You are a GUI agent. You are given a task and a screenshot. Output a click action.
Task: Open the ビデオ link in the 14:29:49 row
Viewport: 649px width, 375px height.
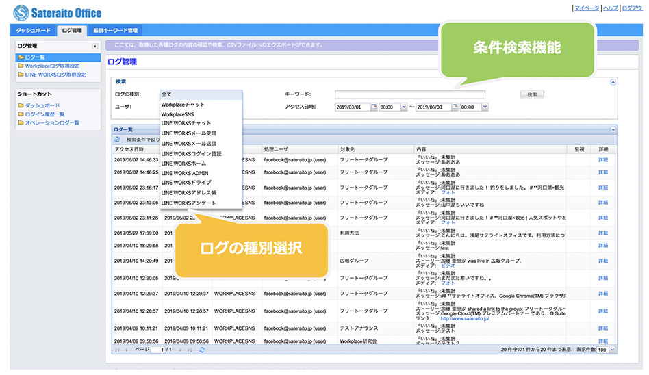click(448, 266)
